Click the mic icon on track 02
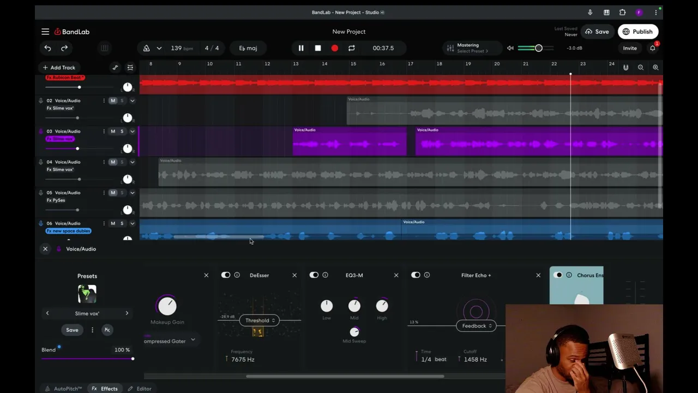The height and width of the screenshot is (393, 698). click(41, 100)
